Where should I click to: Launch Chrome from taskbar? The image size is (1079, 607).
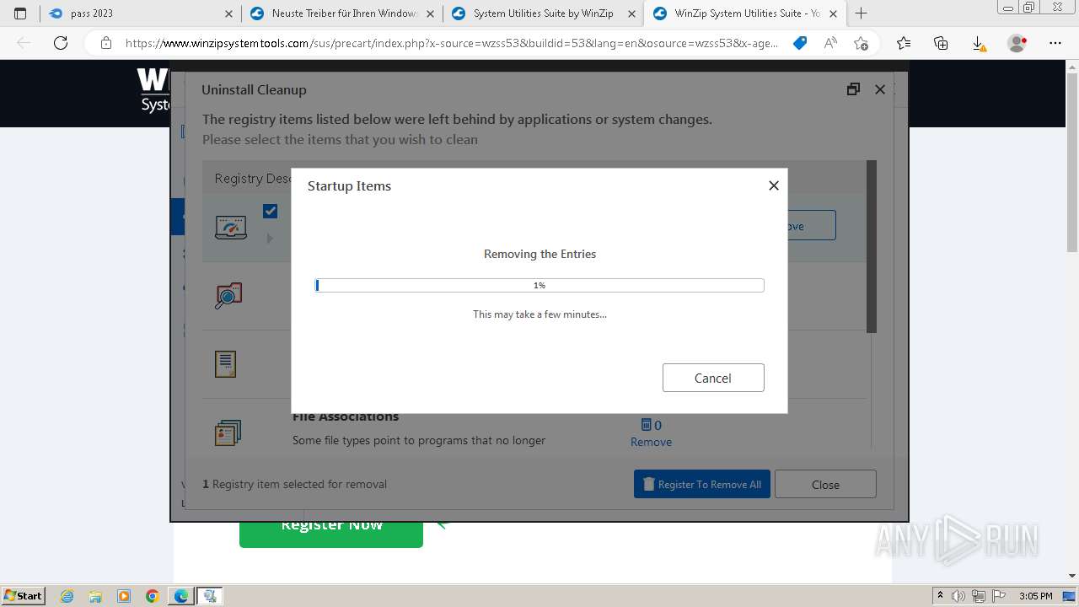[x=153, y=596]
